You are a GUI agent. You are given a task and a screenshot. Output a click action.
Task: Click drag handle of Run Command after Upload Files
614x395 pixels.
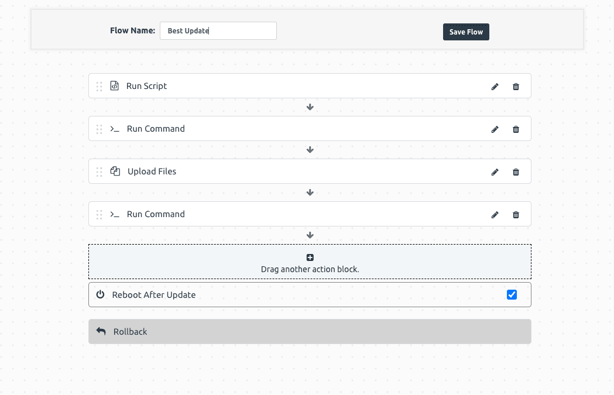(99, 214)
